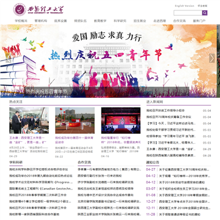Open item 西安银行副行长 一行来访我校
Viewport: 220px width, 220px height.
pyautogui.click(x=100, y=176)
